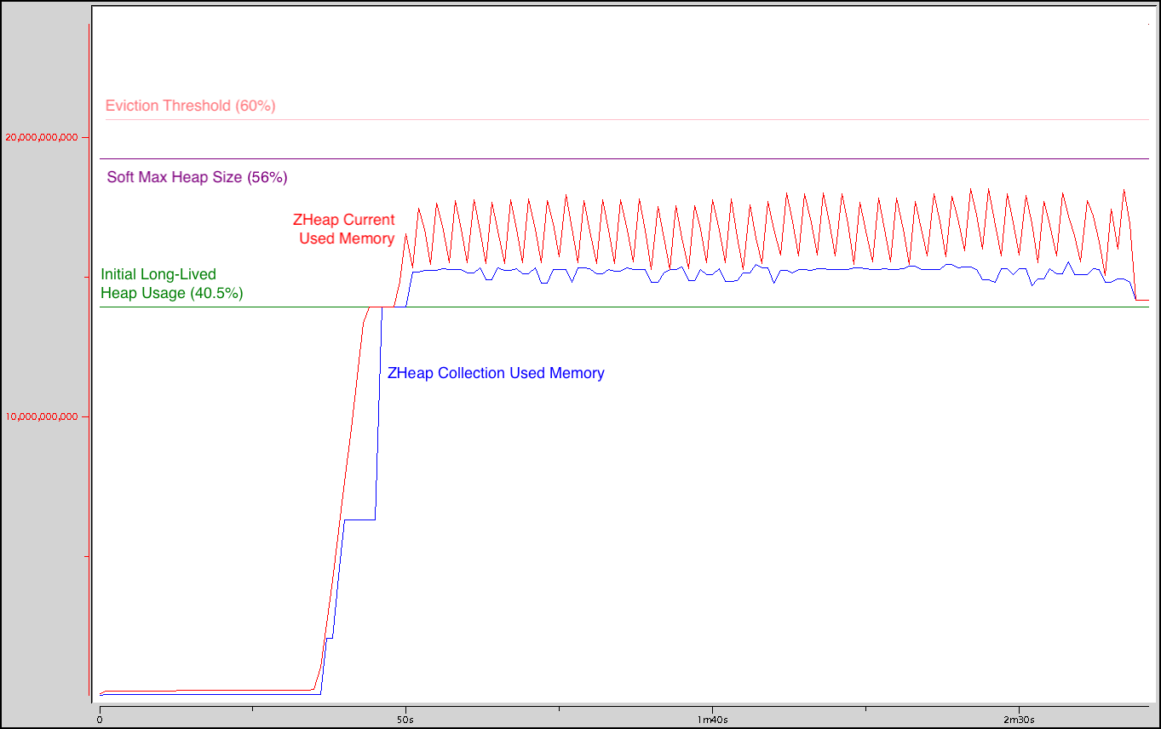Click the "ZHeap Current Used Memory" label
This screenshot has width=1161, height=729.
[x=343, y=228]
